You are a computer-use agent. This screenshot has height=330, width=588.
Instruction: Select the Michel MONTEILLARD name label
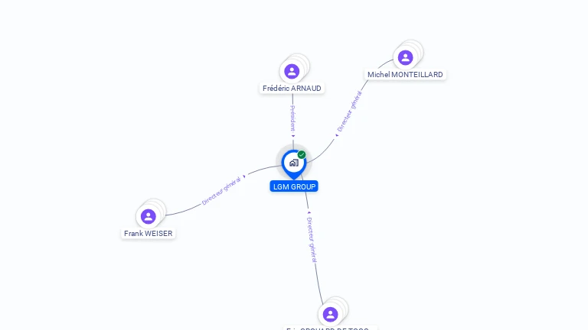[405, 74]
